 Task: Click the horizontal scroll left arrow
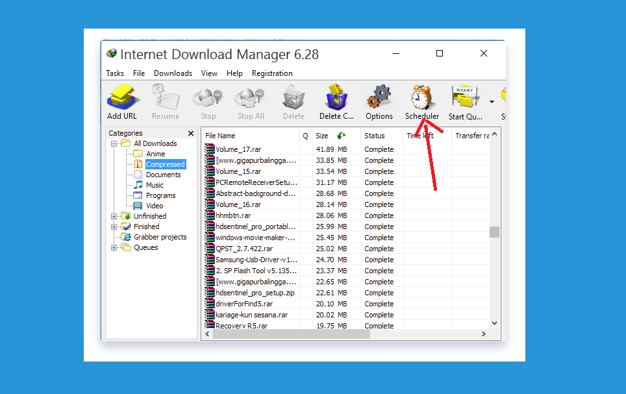pos(207,334)
